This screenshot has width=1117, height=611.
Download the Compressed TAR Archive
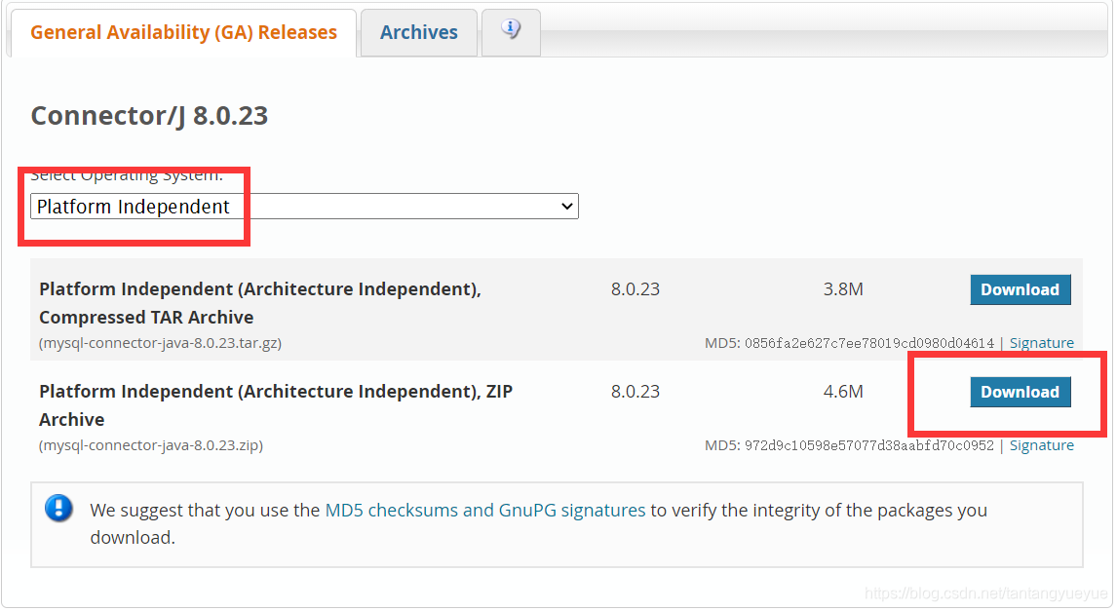[1021, 289]
